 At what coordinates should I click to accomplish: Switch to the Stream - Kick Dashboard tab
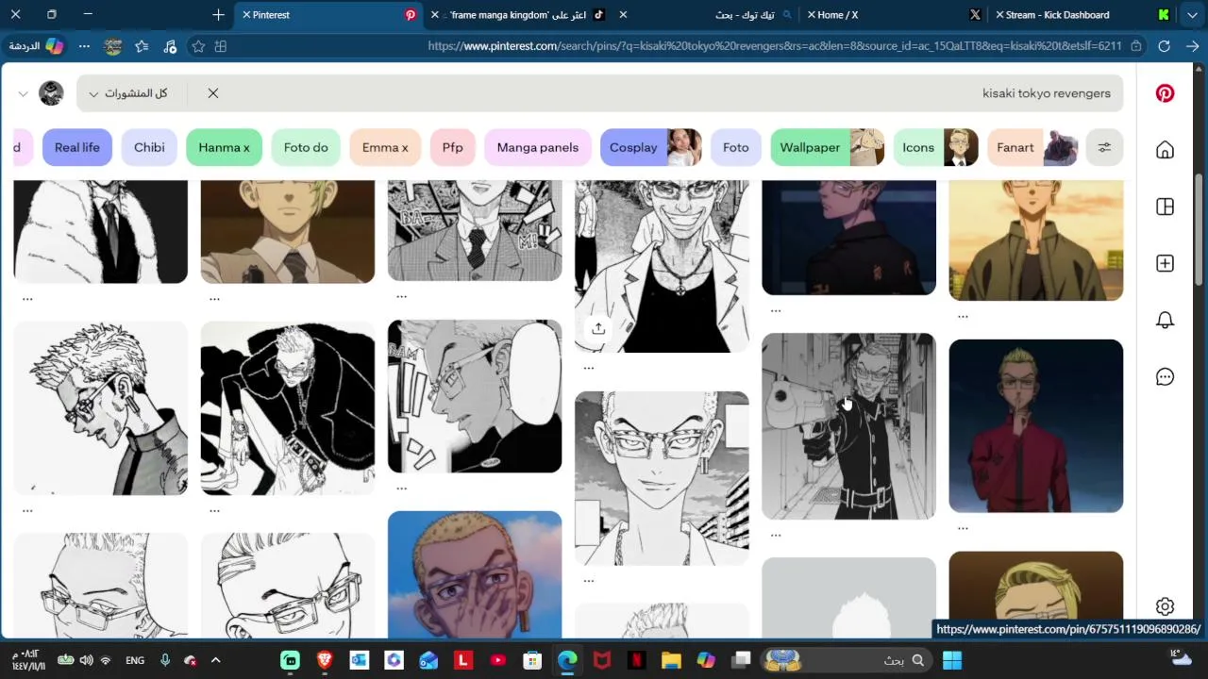[1083, 14]
